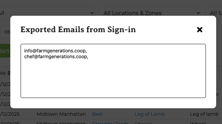Click the chef@farmgenerations.coop email line
Image resolution: width=222 pixels, height=124 pixels.
pyautogui.click(x=56, y=57)
